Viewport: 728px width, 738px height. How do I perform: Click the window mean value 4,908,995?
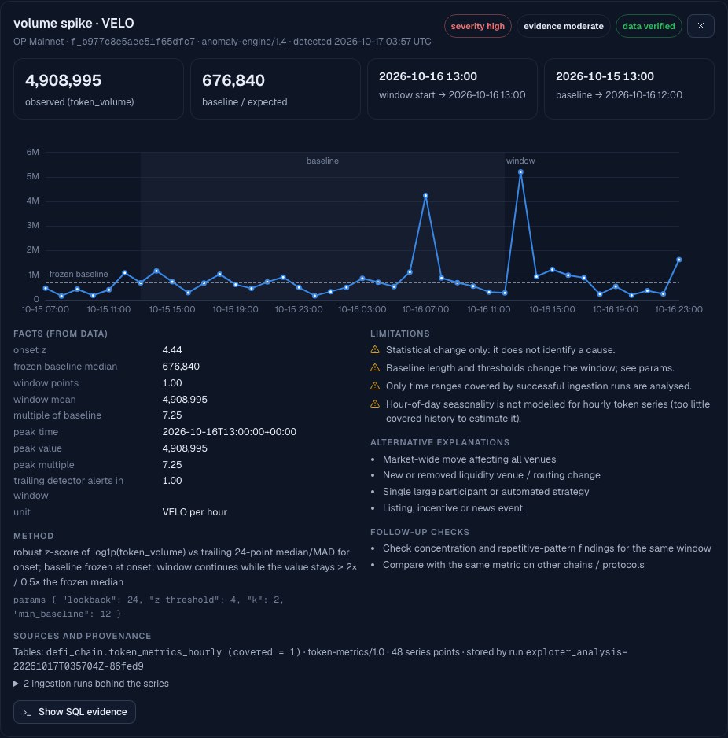(185, 399)
